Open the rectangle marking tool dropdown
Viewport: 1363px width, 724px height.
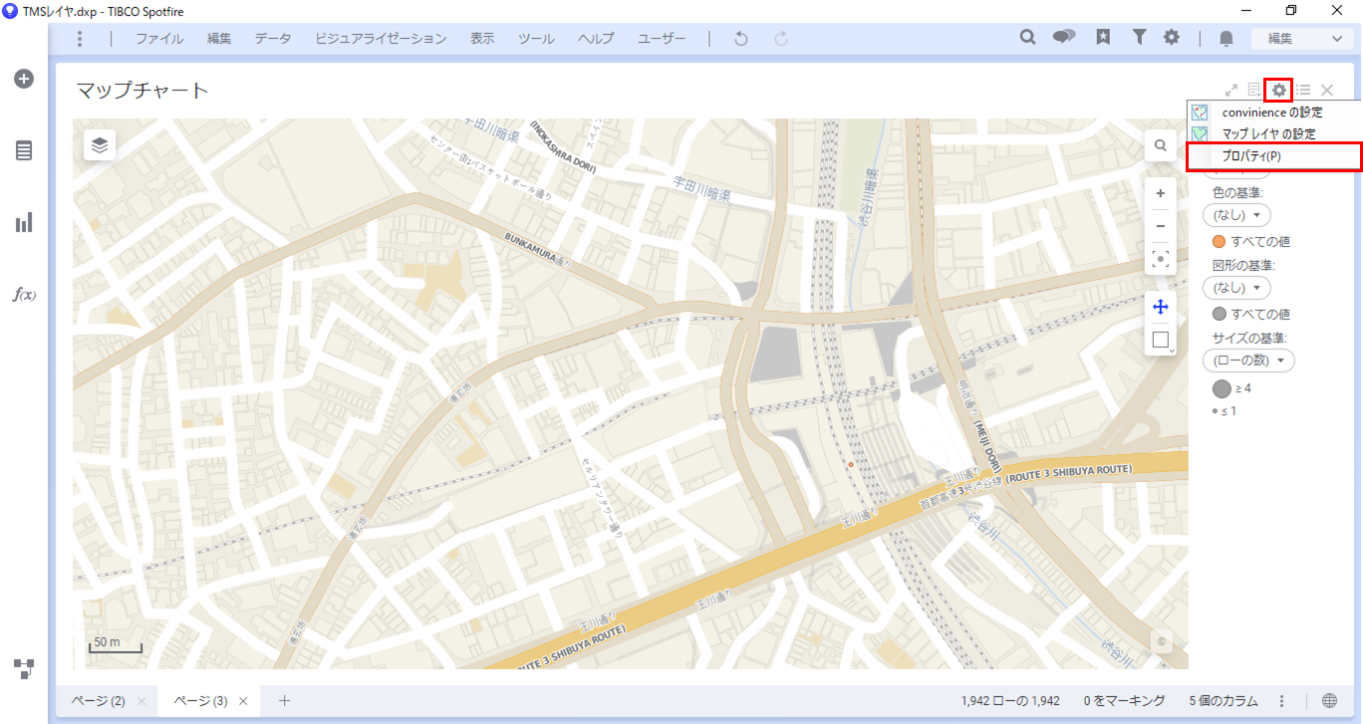[1161, 340]
